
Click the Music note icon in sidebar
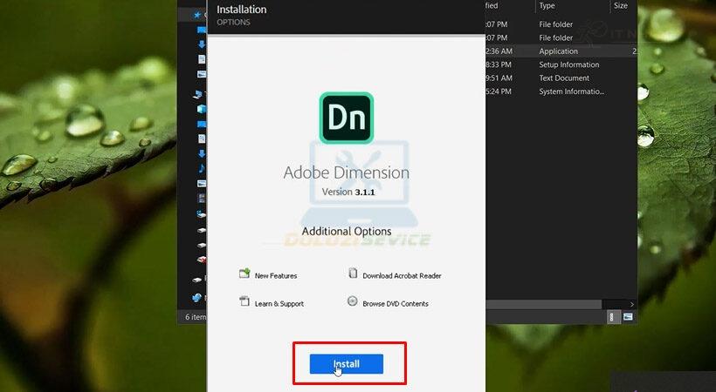[x=202, y=168]
